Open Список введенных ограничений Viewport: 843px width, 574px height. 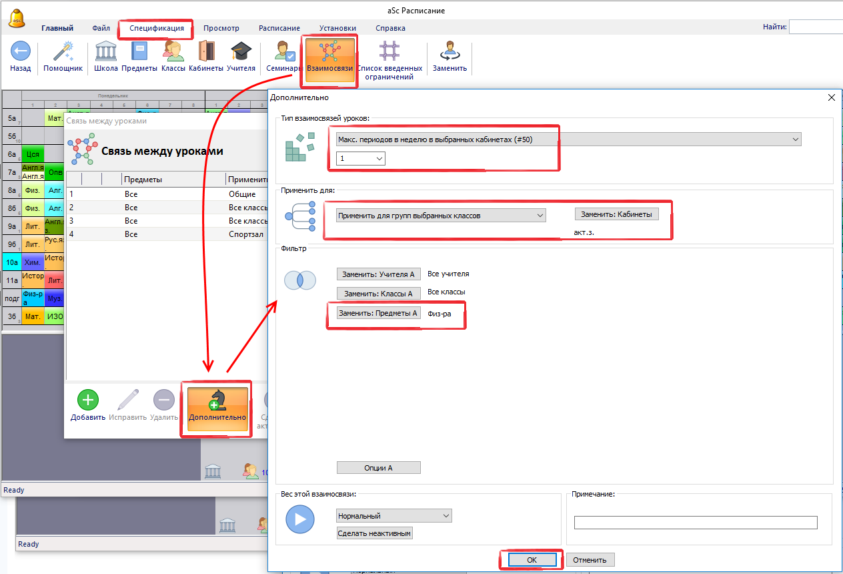389,52
